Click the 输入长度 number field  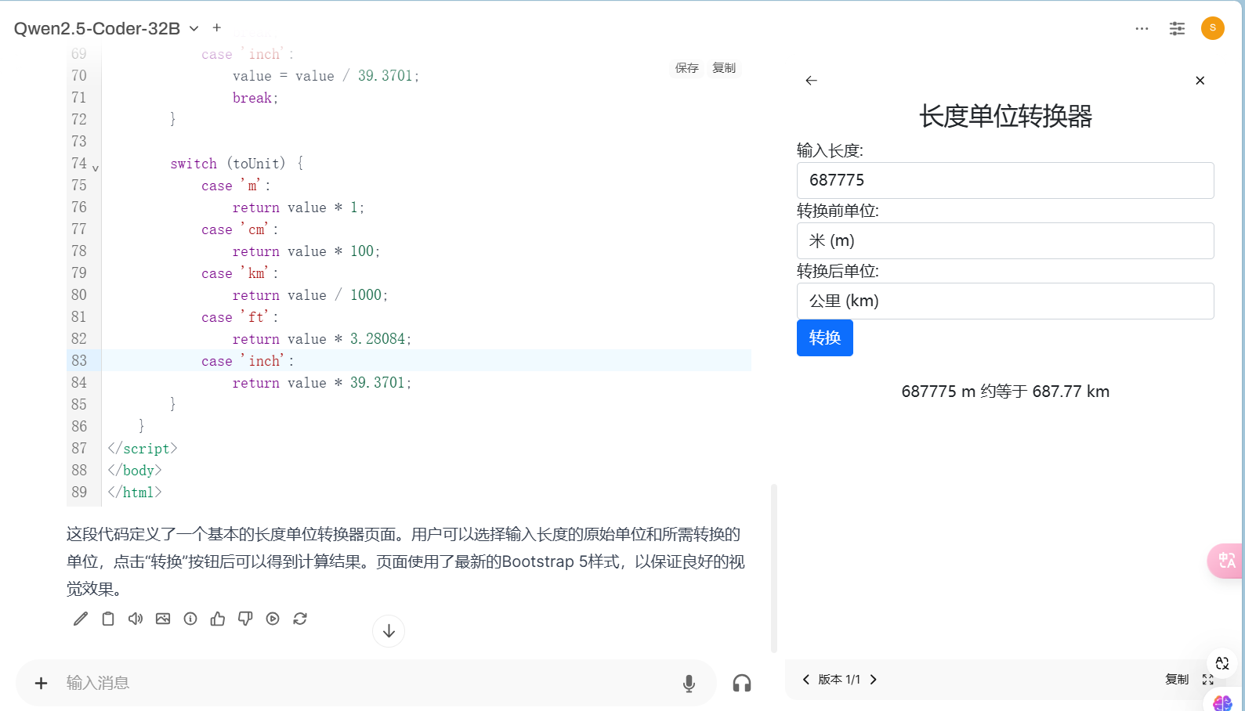tap(1005, 181)
